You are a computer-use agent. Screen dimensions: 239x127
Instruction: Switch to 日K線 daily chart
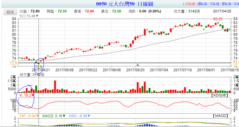pos(190,4)
